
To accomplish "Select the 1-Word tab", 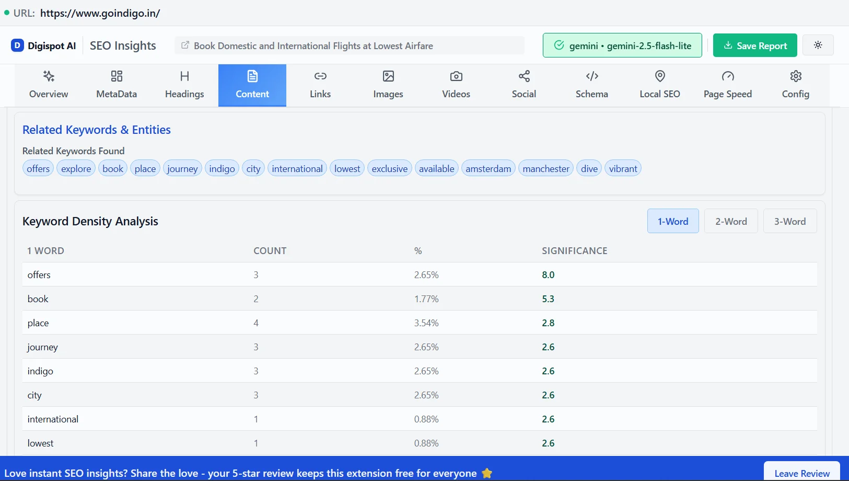I will 672,221.
